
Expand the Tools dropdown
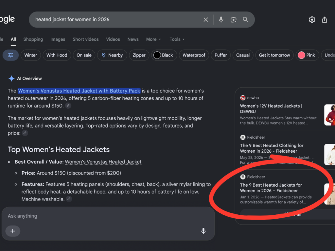point(177,39)
